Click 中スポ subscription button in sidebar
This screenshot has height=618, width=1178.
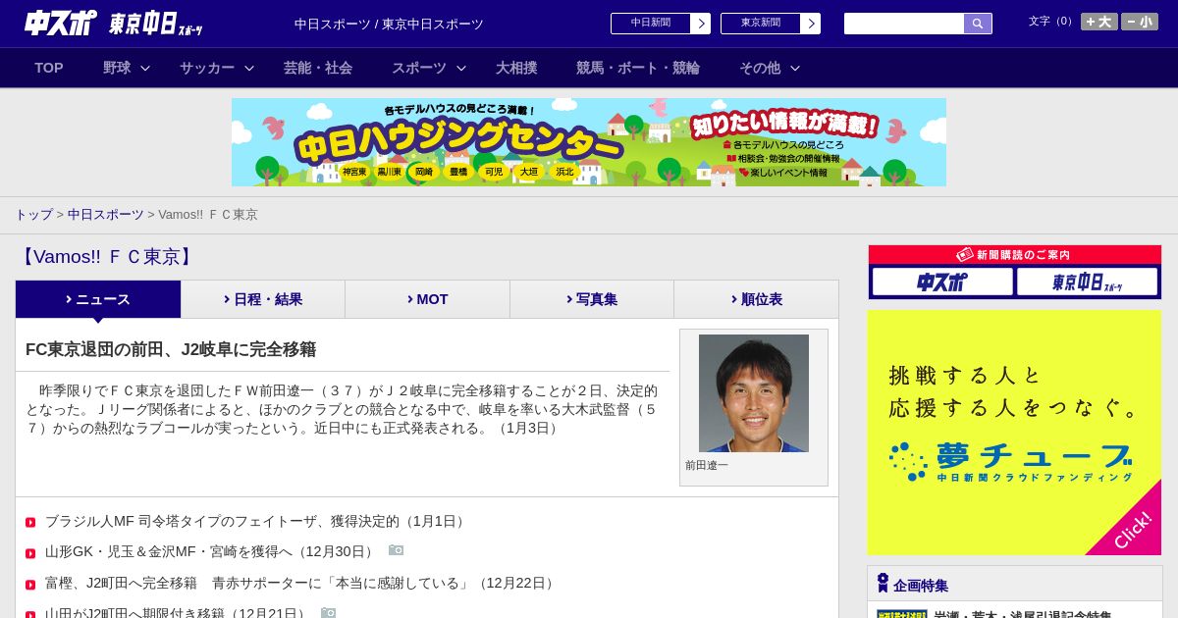click(x=942, y=282)
